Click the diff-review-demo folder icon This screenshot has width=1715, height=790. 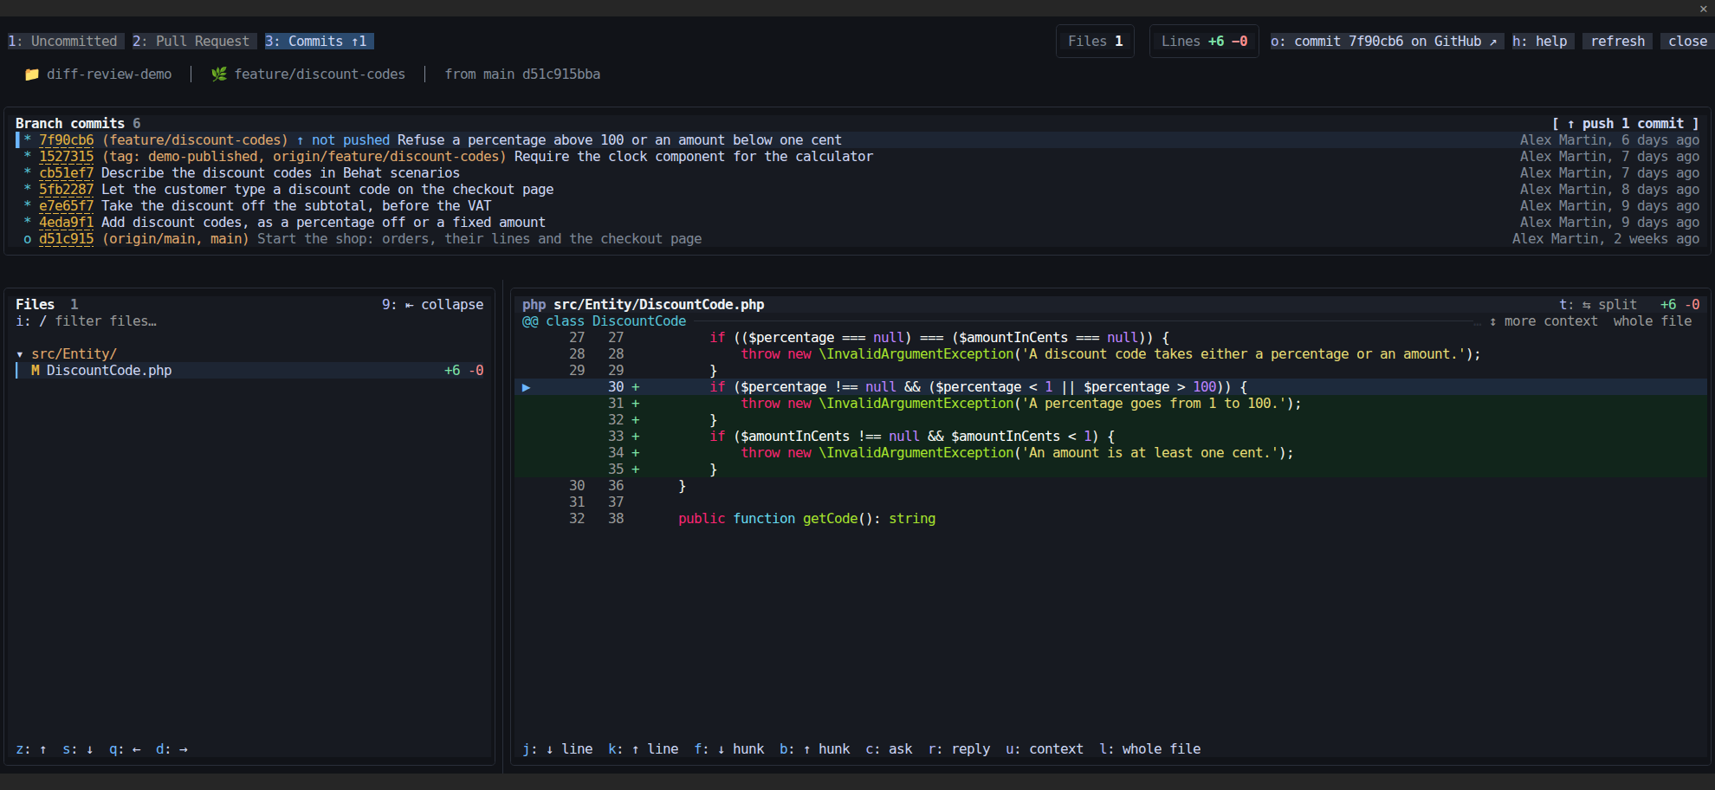pos(32,74)
